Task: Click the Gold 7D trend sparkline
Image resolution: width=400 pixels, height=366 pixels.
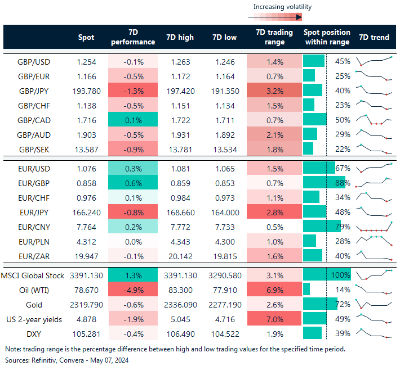Action: [x=374, y=304]
